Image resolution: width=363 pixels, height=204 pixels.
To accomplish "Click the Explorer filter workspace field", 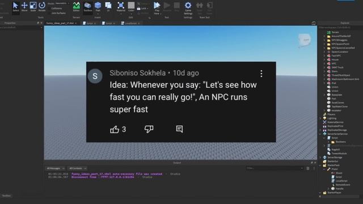I will (340, 28).
